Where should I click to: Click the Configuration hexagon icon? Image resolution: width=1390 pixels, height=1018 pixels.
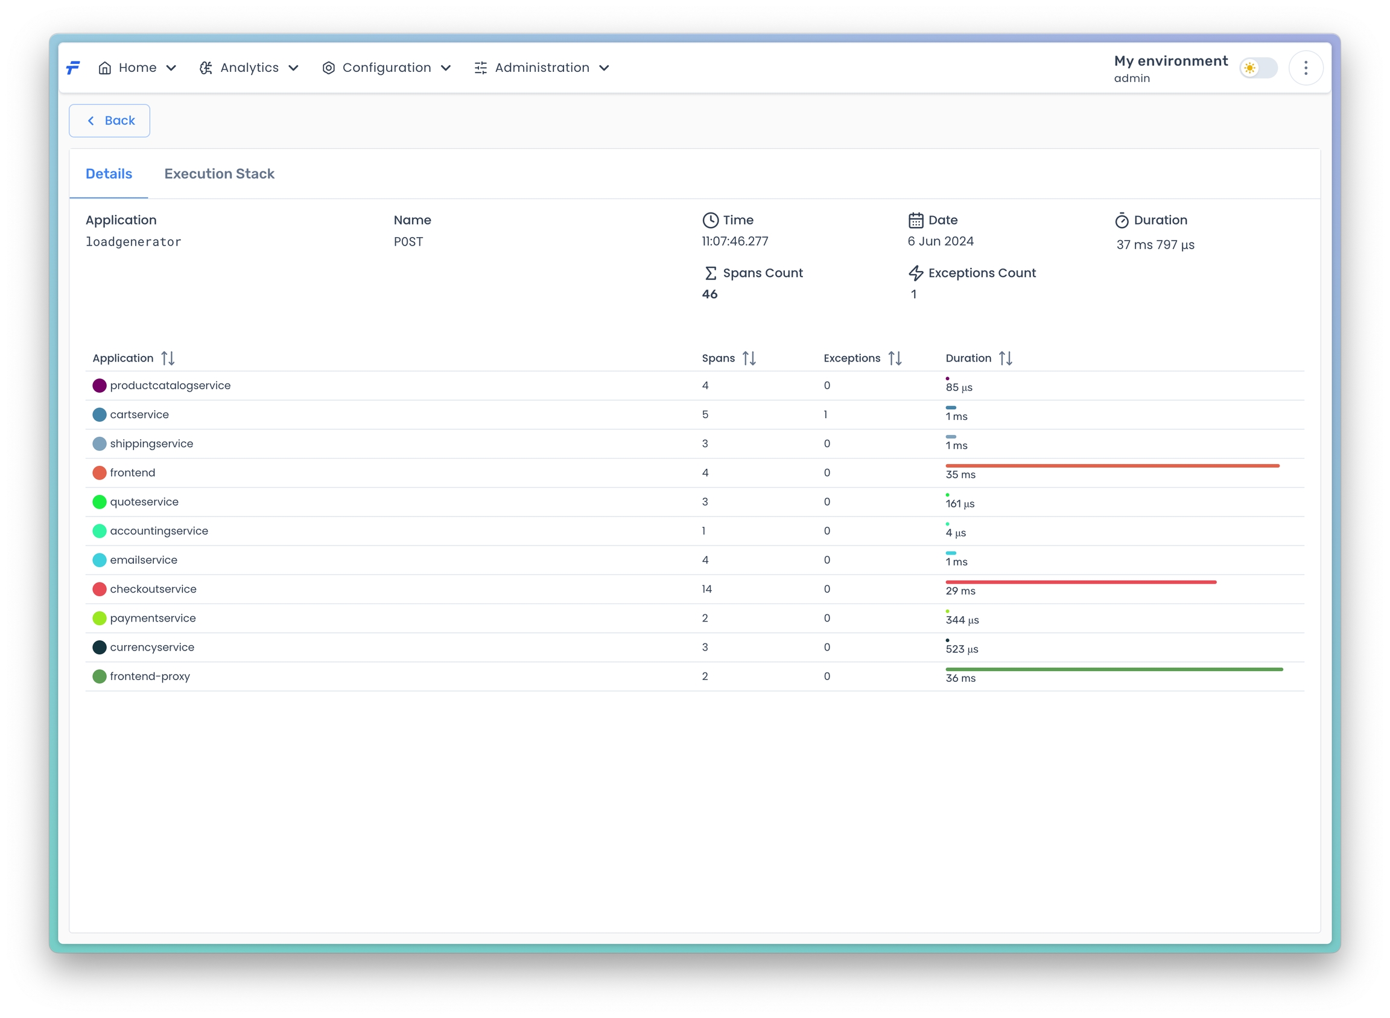[x=328, y=68]
